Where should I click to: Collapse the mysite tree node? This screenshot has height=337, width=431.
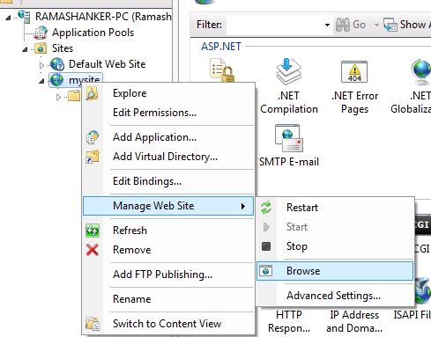click(41, 81)
